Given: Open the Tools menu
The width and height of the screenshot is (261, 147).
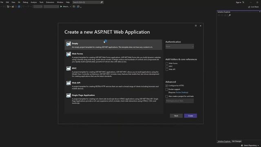Looking at the screenshot, I should pyautogui.click(x=41, y=2).
